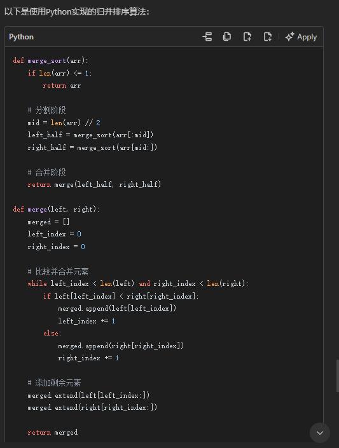Click the 'else:' line
Image resolution: width=339 pixels, height=448 pixels.
(52, 333)
